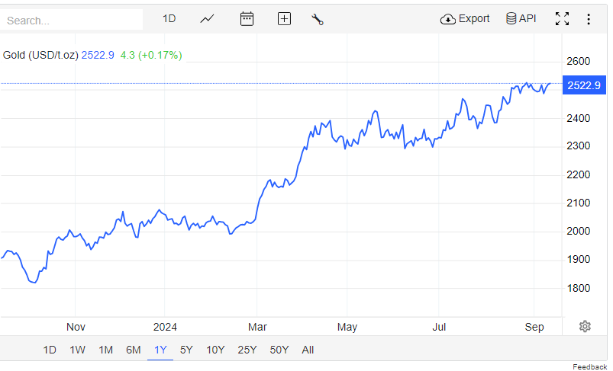Open the API database button

[521, 18]
